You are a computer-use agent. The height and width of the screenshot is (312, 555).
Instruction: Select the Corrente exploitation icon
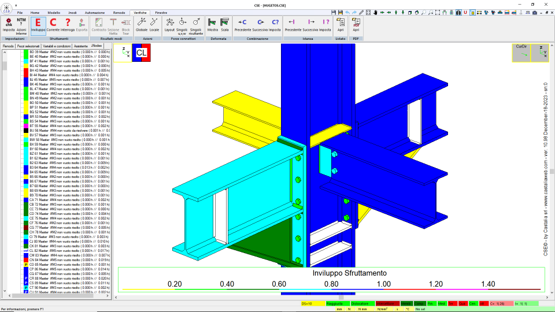(x=53, y=25)
